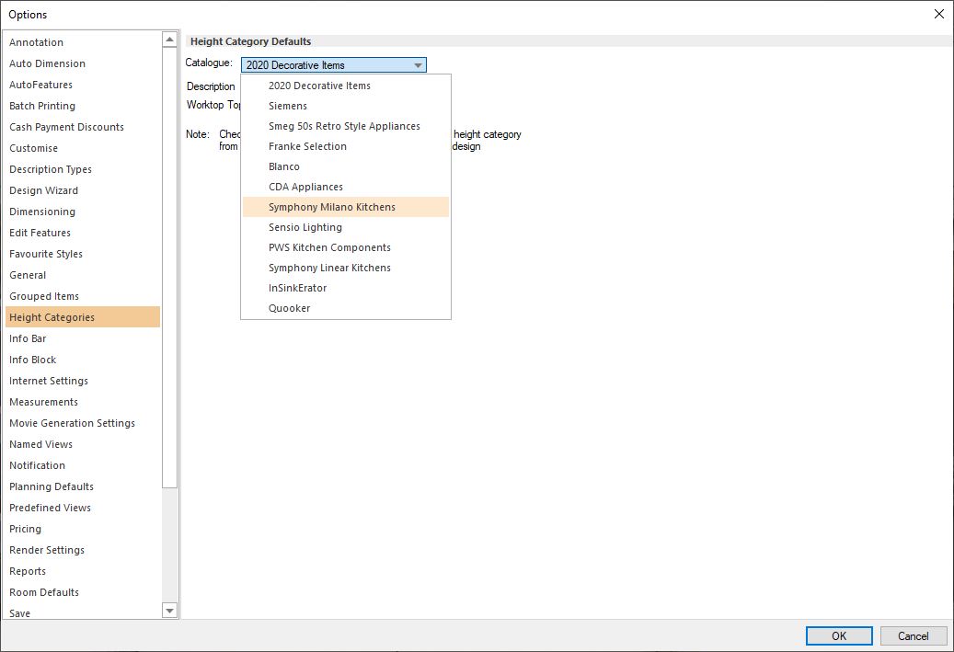Select InSinkErator catalogue
Screen dimensions: 954x652
coord(346,288)
